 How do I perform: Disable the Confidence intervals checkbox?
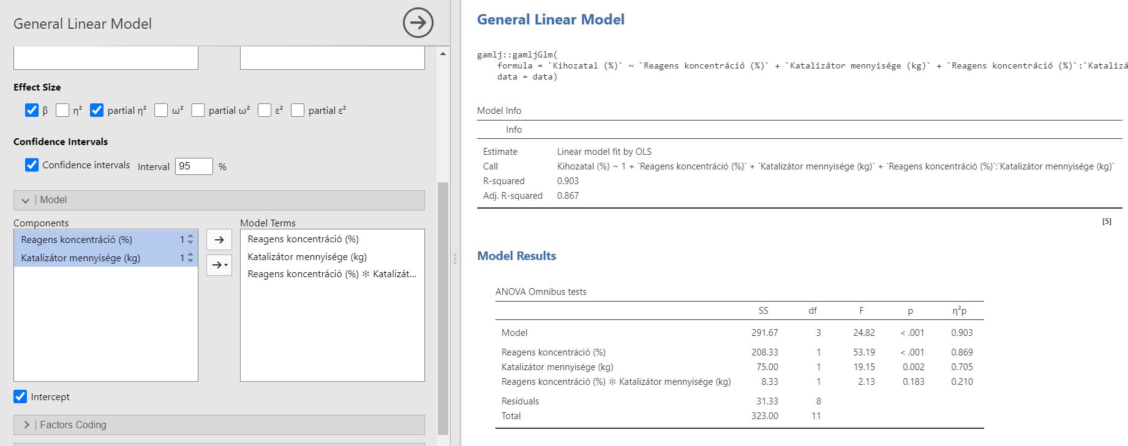coord(32,165)
